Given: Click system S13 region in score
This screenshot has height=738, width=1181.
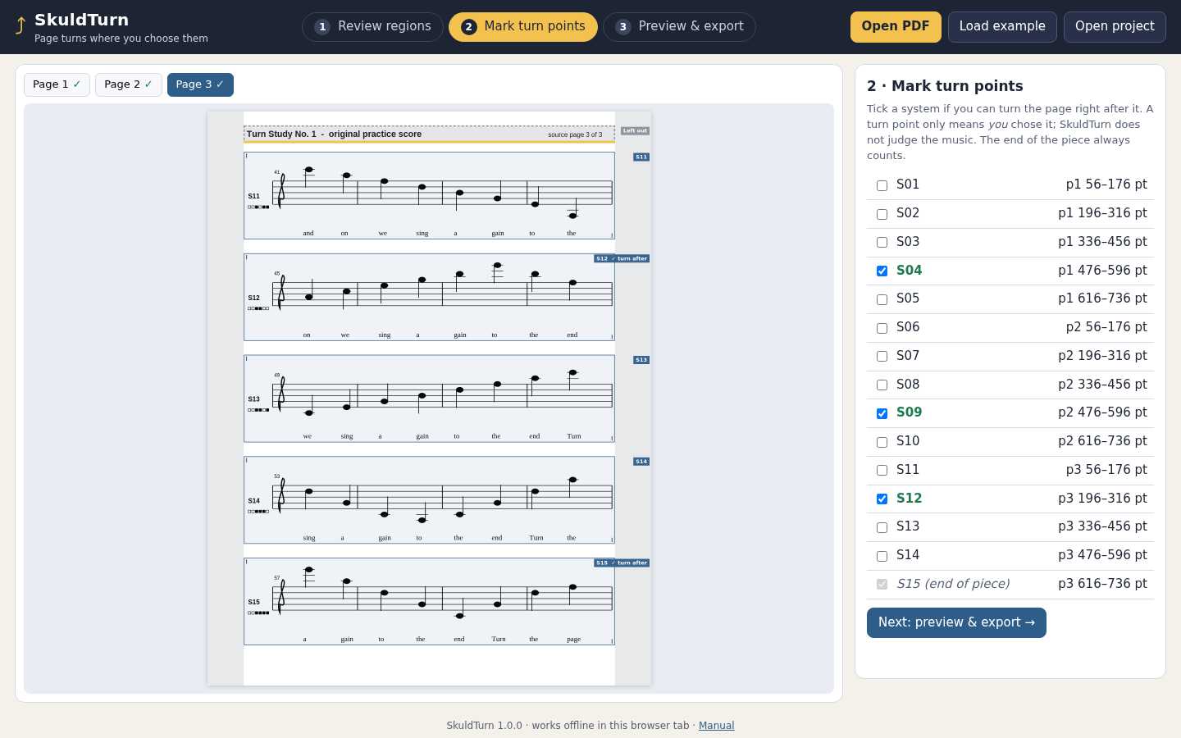Looking at the screenshot, I should [x=429, y=399].
